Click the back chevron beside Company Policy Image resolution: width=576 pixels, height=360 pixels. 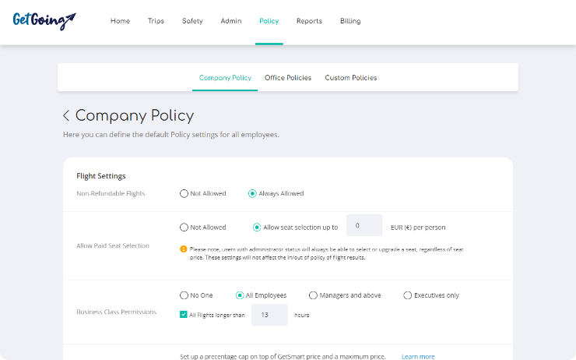tap(66, 116)
